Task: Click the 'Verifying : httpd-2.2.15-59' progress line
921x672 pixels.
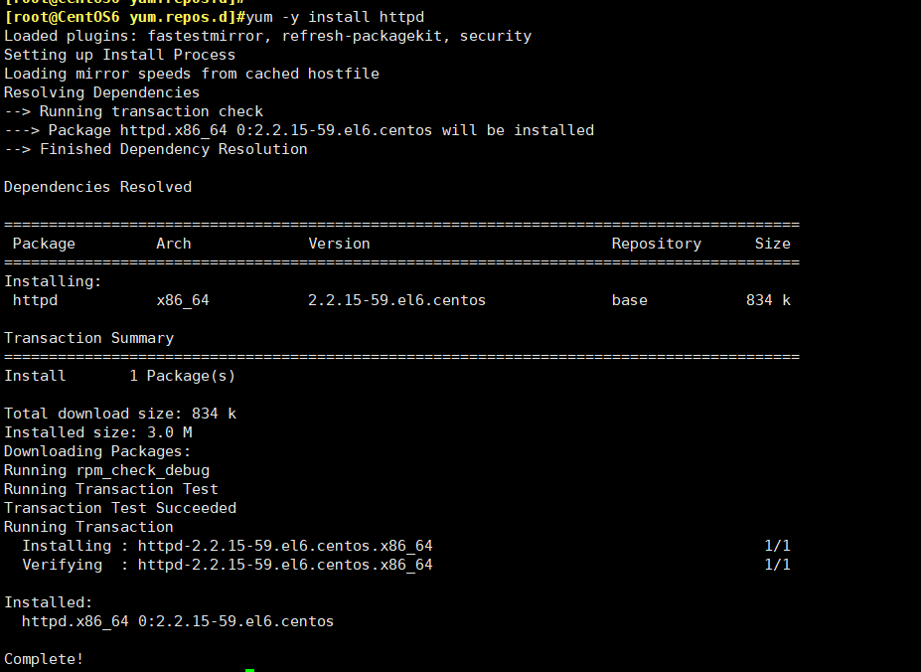Action: pyautogui.click(x=228, y=565)
